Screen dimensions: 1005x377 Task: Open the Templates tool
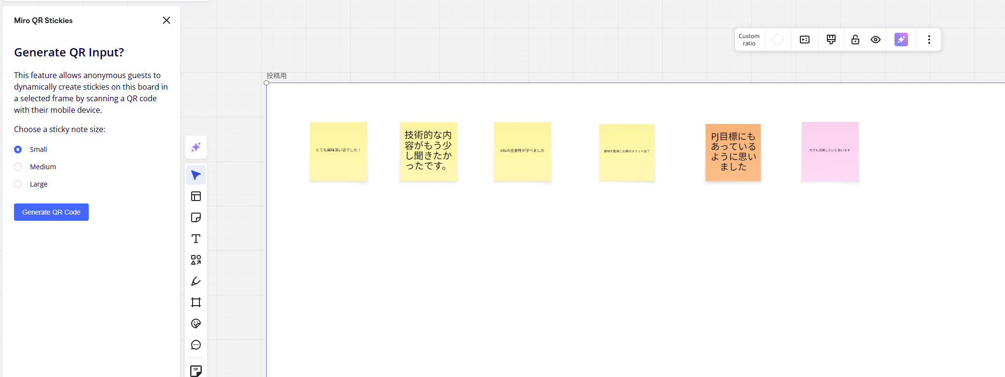[x=196, y=196]
